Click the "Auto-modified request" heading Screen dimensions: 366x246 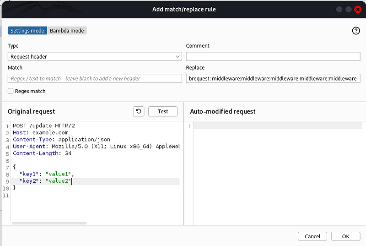click(223, 111)
